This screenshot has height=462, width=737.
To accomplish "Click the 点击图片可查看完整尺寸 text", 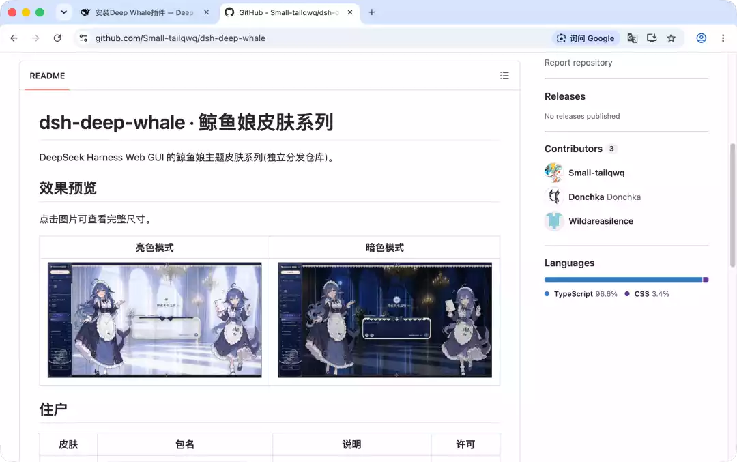I will 95,219.
